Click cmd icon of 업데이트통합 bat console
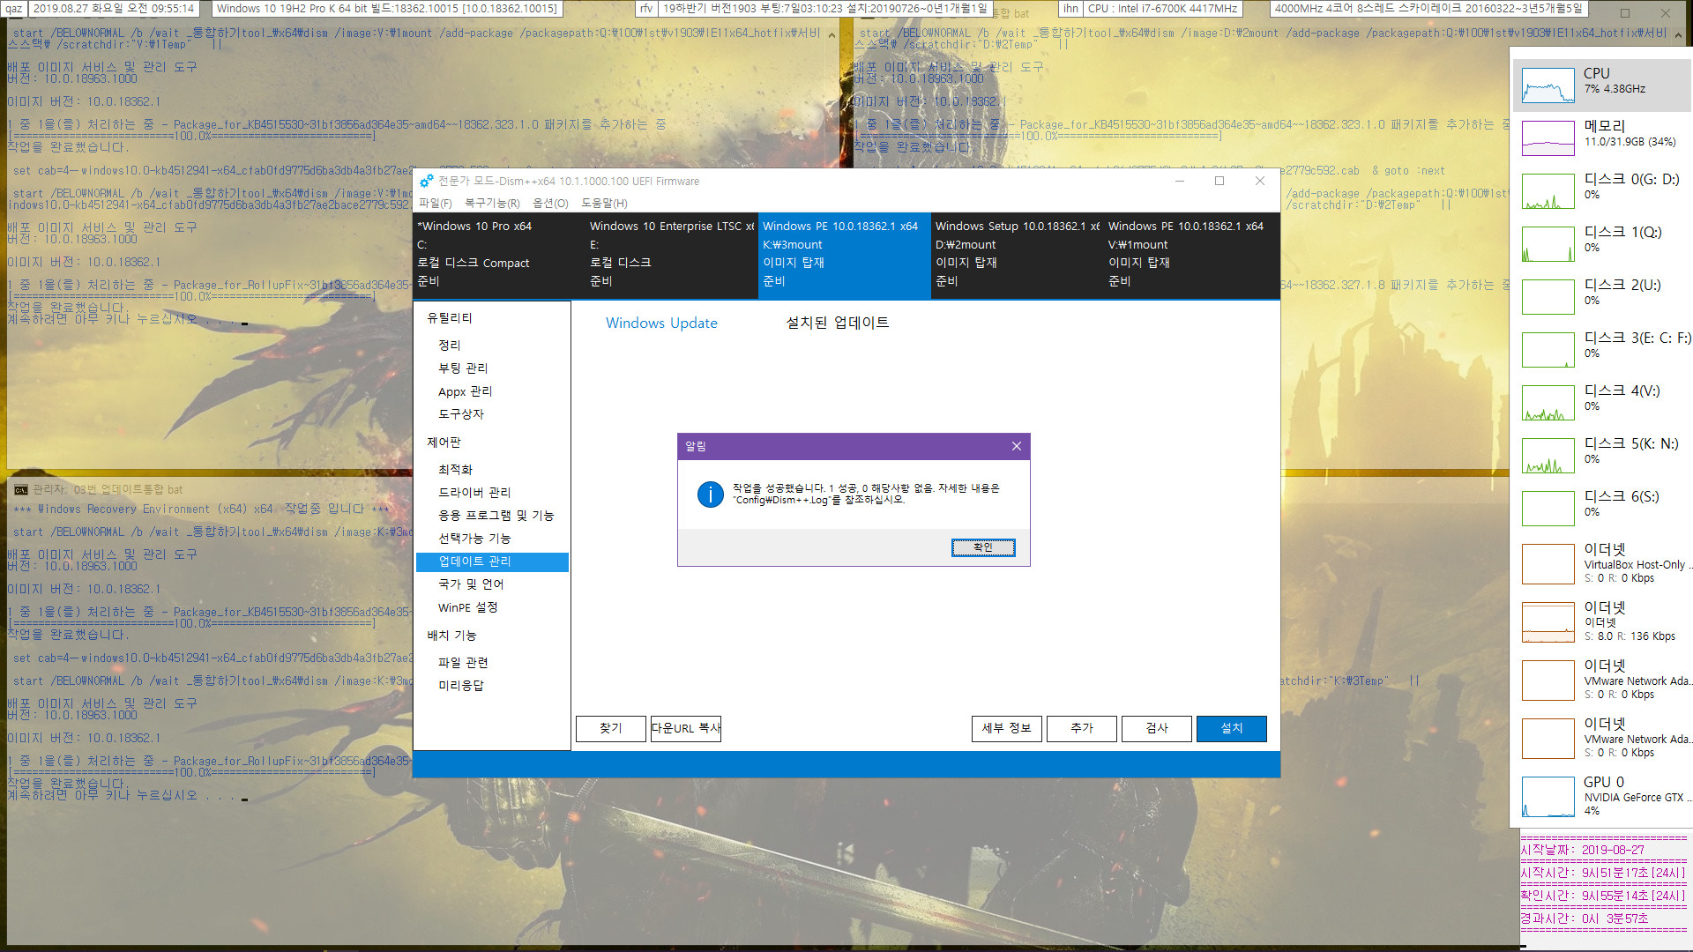The width and height of the screenshot is (1693, 952). 20,489
